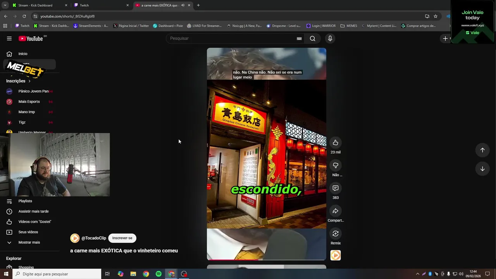Reload the page
496x279 pixels.
coord(24,16)
